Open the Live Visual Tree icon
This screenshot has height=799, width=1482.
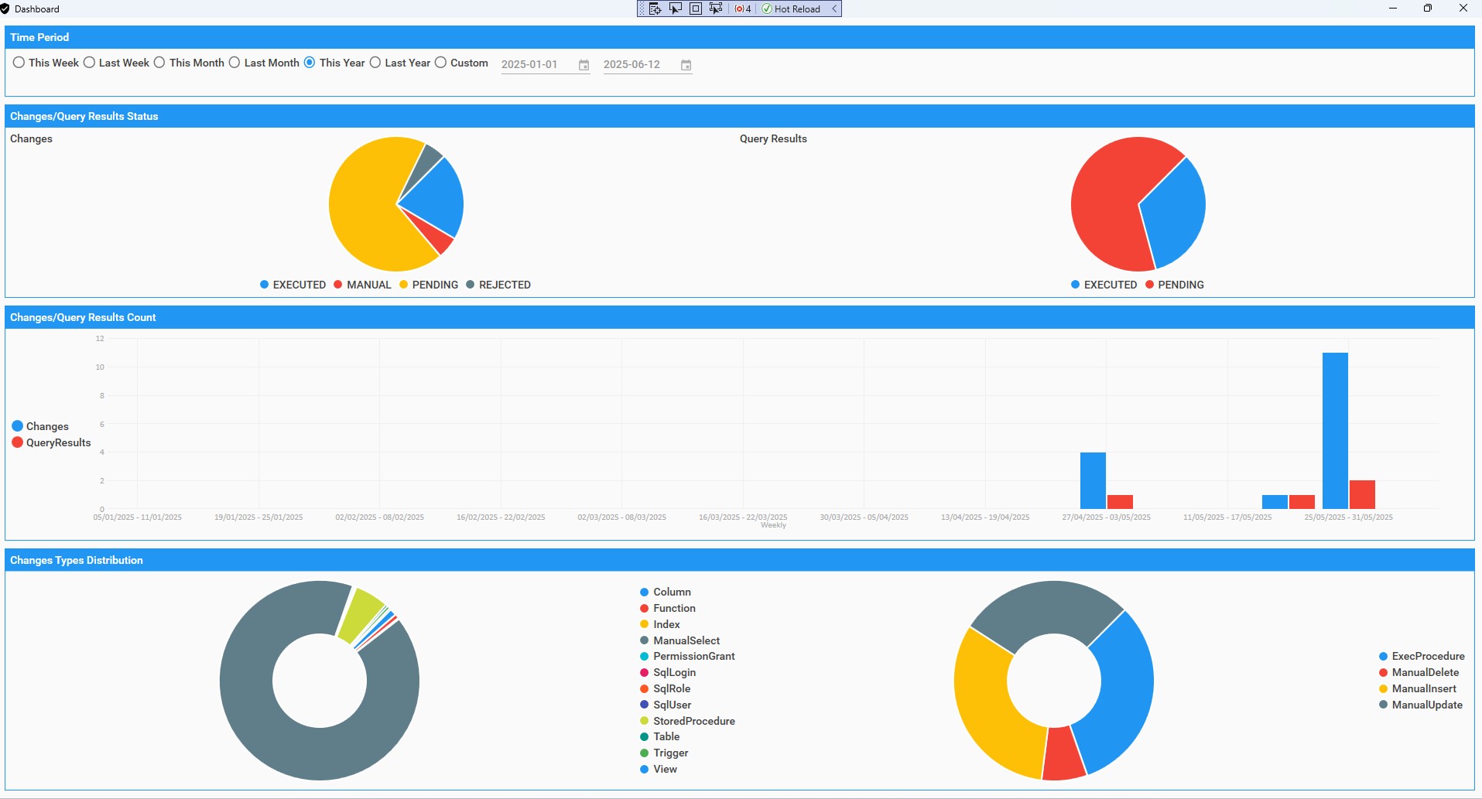point(655,9)
